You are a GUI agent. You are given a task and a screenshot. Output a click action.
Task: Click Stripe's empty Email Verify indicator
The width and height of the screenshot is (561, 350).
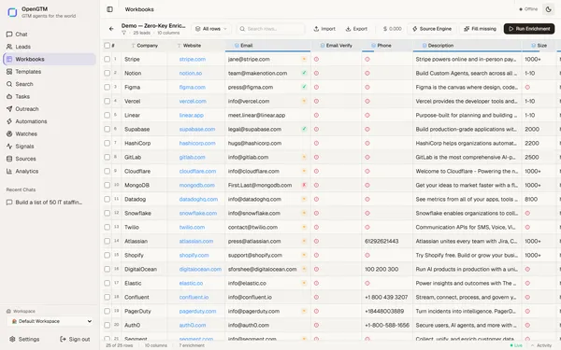click(x=316, y=60)
